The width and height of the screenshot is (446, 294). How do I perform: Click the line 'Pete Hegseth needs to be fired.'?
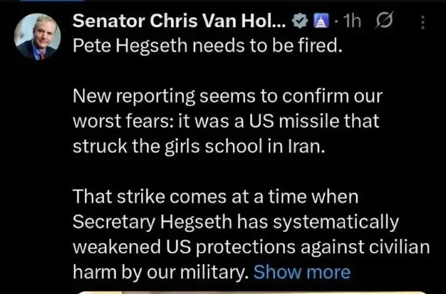(x=206, y=46)
